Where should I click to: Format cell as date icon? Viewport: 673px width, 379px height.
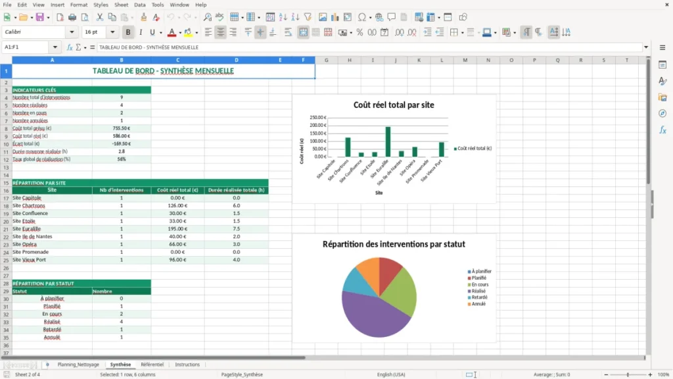point(384,32)
